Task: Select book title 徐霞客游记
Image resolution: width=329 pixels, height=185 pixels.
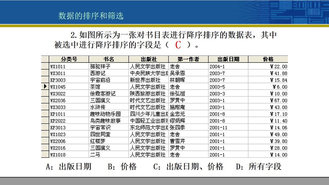Action: click(103, 94)
